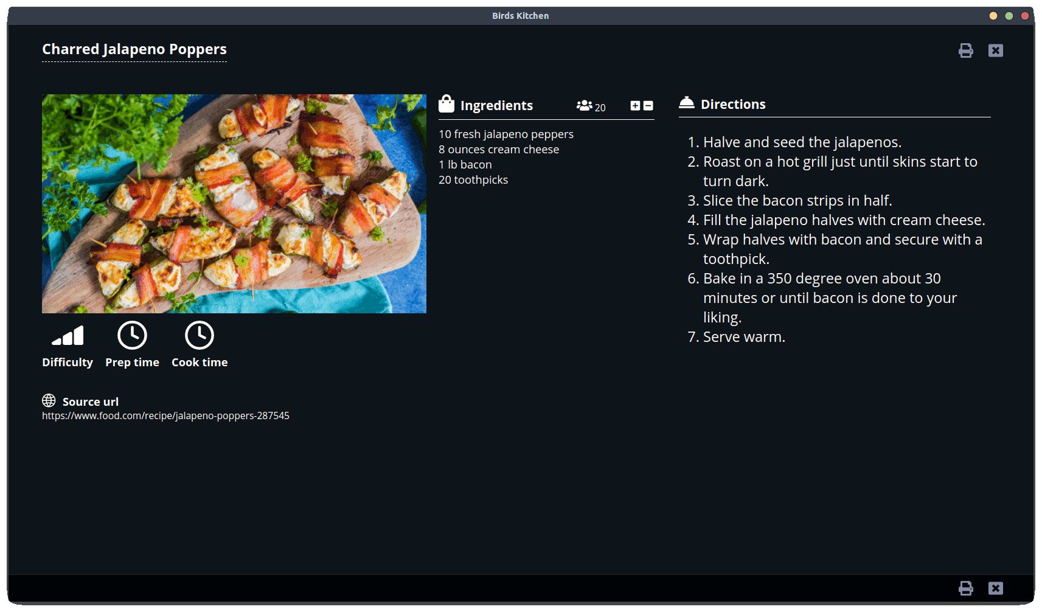The height and width of the screenshot is (612, 1042).
Task: Click the servings people icon
Action: pos(584,105)
